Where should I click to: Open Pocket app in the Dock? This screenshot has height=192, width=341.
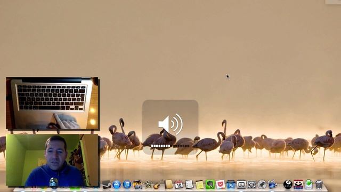(x=220, y=185)
